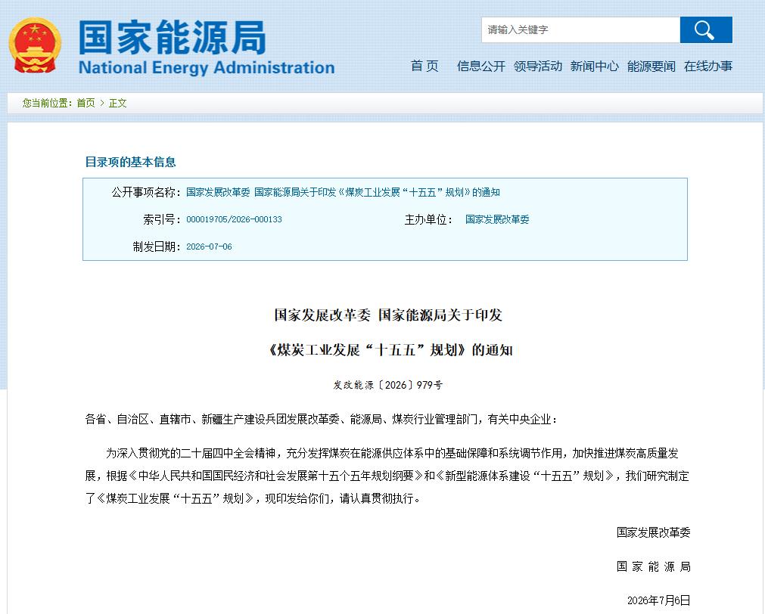The height and width of the screenshot is (614, 765).
Task: Click the signature 国家发展改革委 at the bottom right
Action: pyautogui.click(x=653, y=532)
